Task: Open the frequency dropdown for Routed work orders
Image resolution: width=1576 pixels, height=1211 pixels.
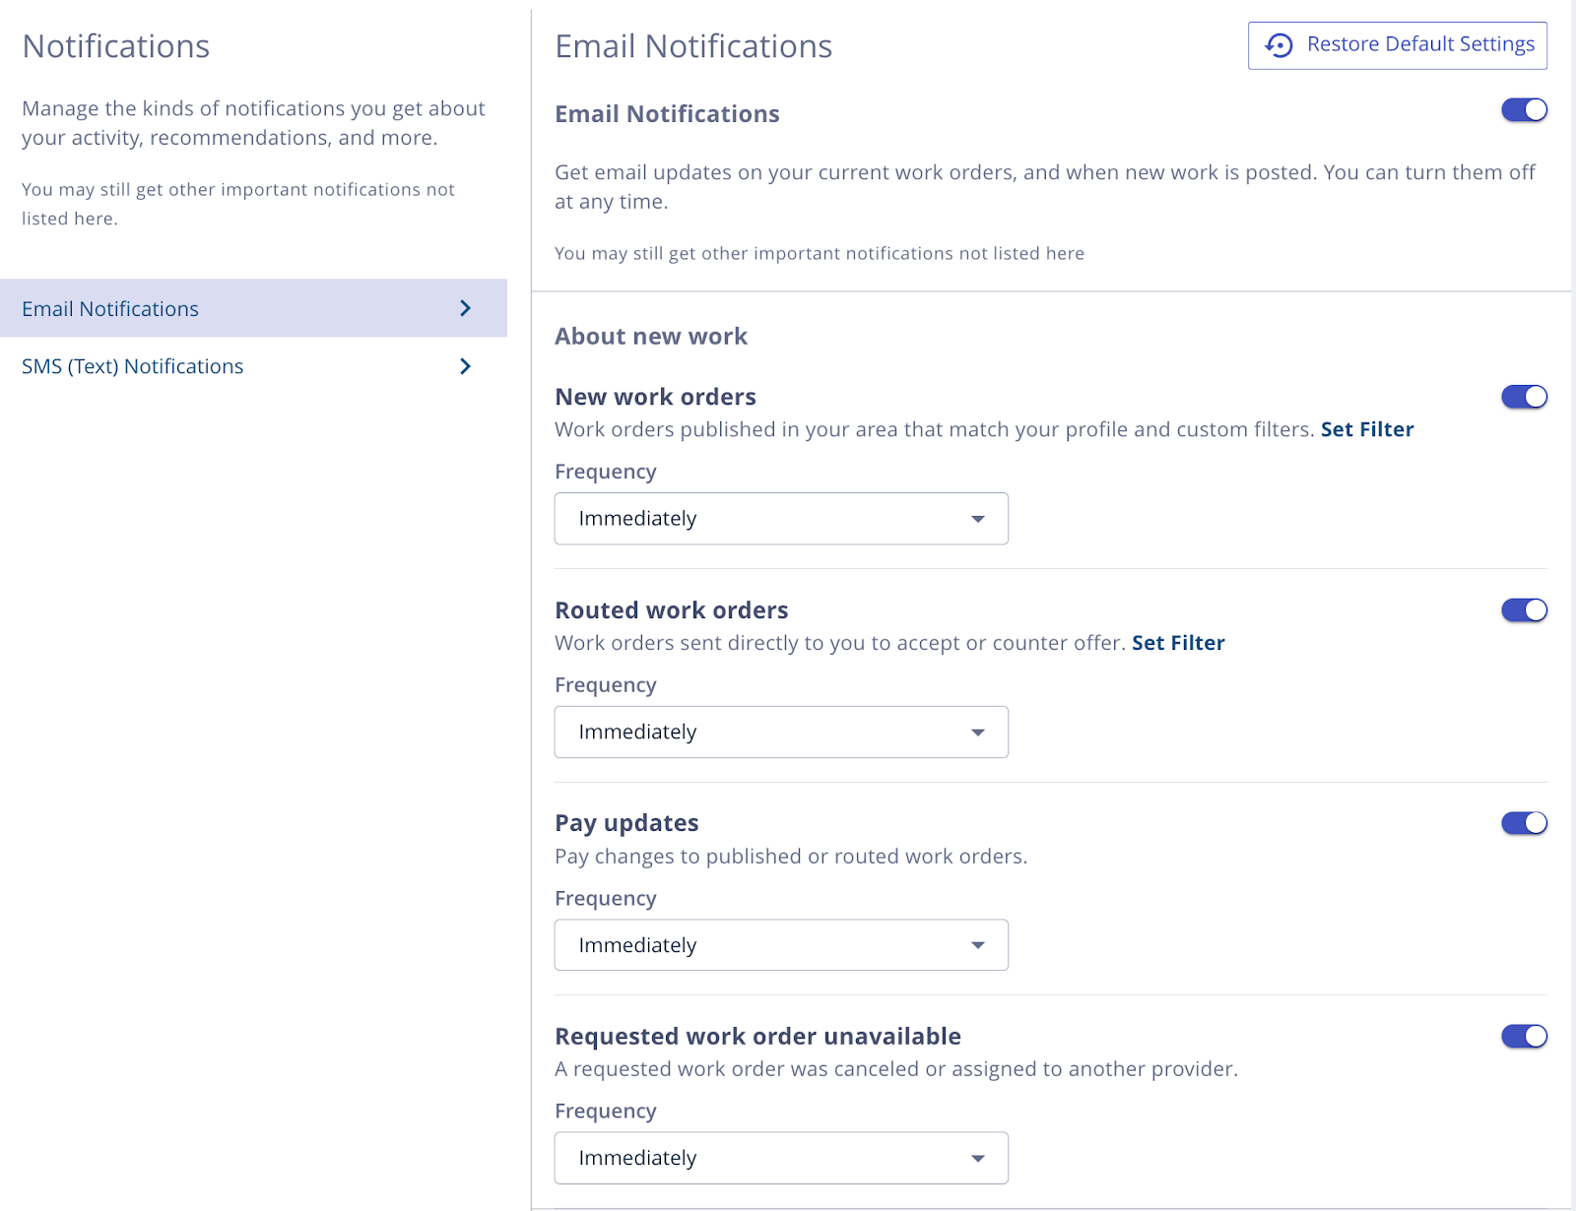Action: pos(780,732)
